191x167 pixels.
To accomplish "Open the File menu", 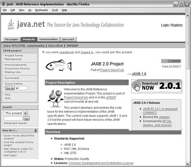I will click(5, 10).
